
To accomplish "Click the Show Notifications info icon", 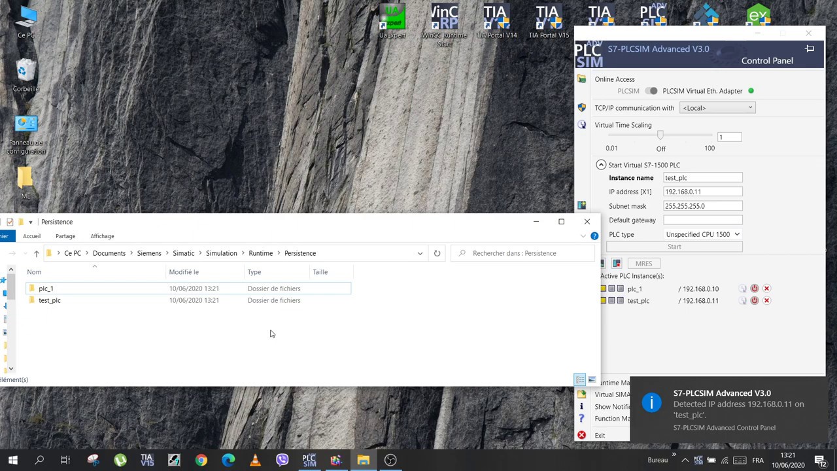I will coord(581,406).
